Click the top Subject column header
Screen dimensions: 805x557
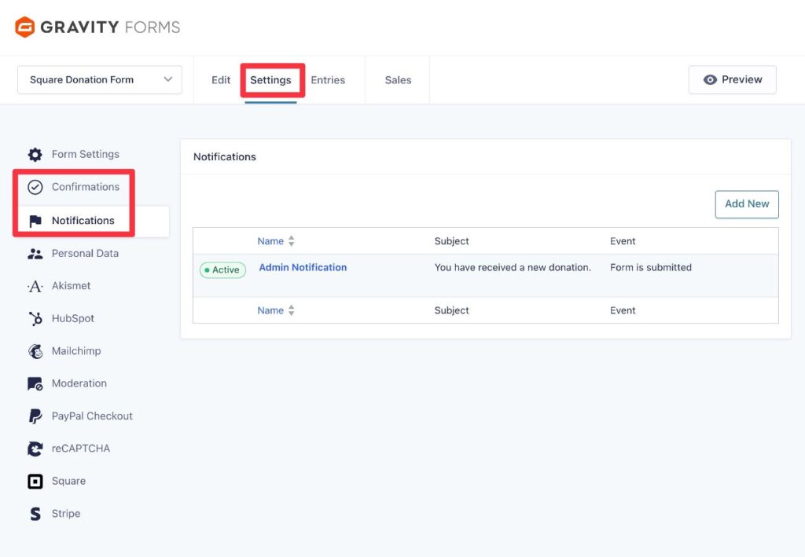click(x=452, y=241)
